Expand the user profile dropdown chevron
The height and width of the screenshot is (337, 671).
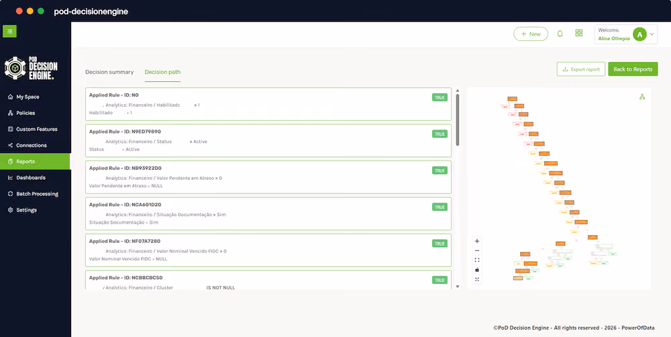coord(652,34)
